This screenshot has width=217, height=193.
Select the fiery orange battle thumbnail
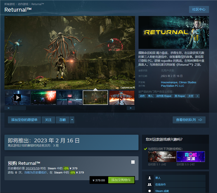coord(122,98)
